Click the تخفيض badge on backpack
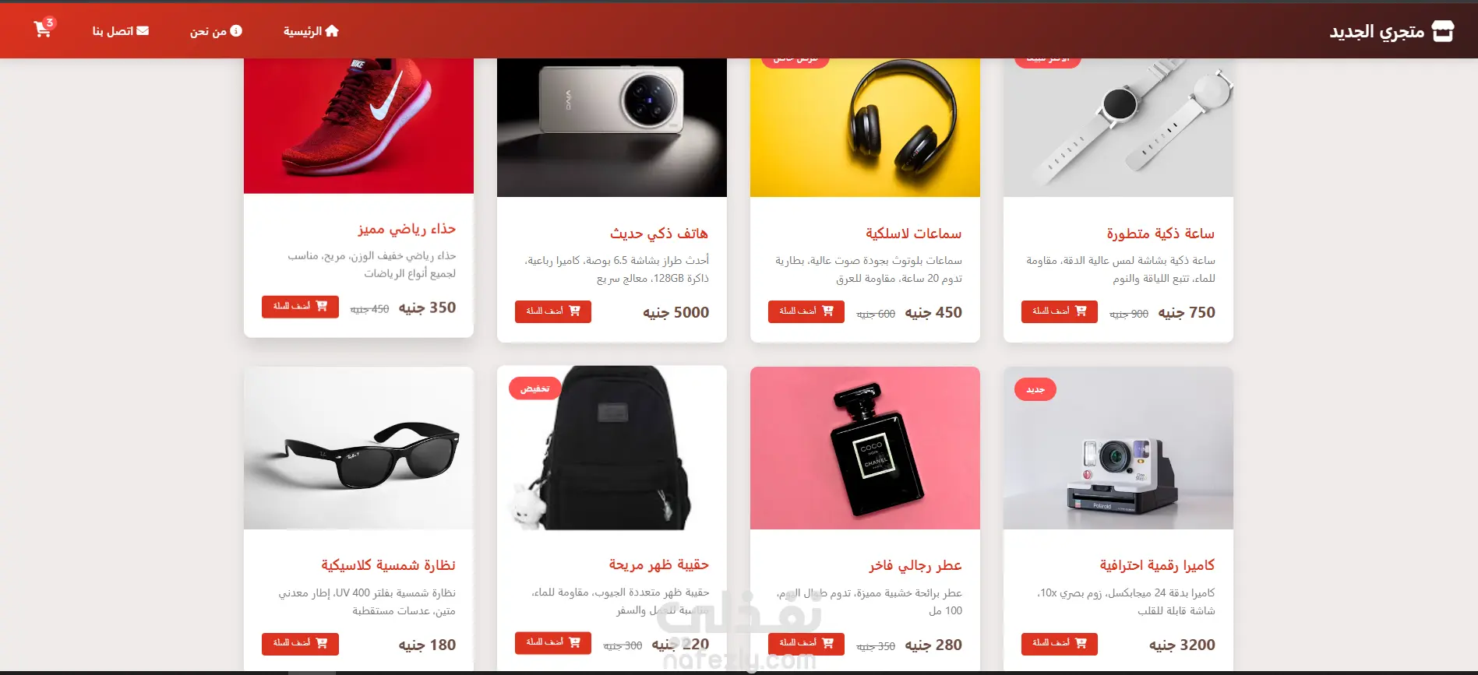Image resolution: width=1478 pixels, height=675 pixels. pyautogui.click(x=535, y=388)
